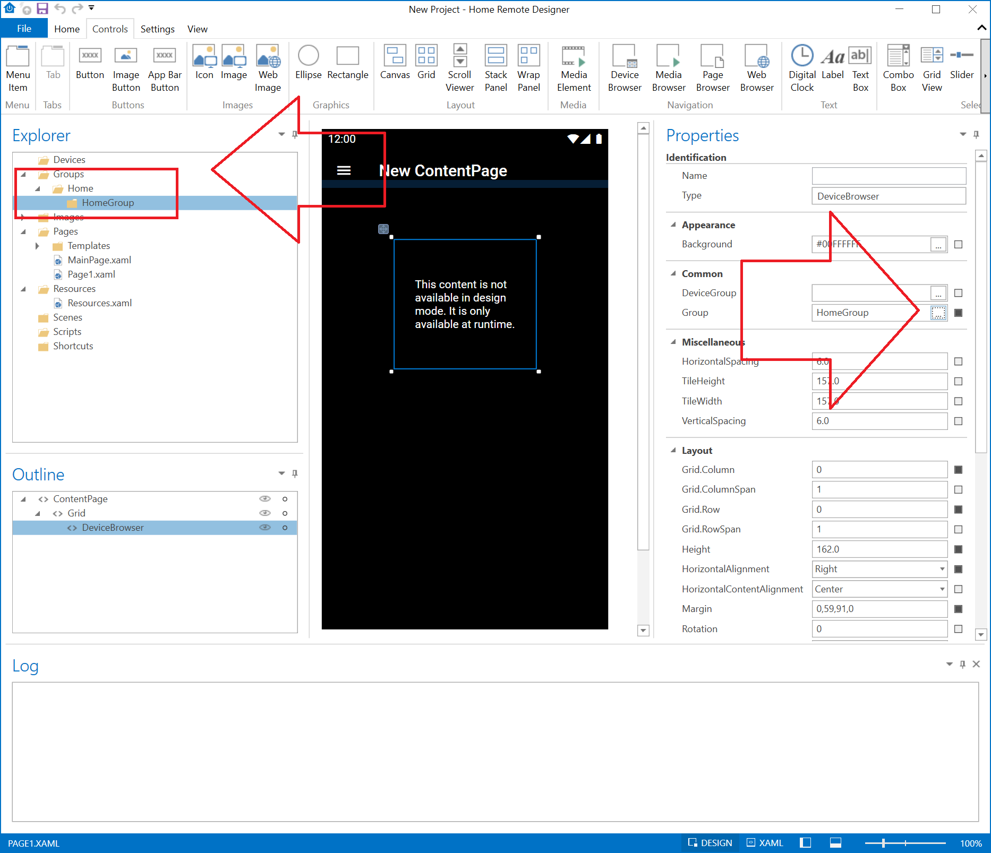Open the HorizontalContentAlignment dropdown
The width and height of the screenshot is (991, 853).
[x=942, y=589]
